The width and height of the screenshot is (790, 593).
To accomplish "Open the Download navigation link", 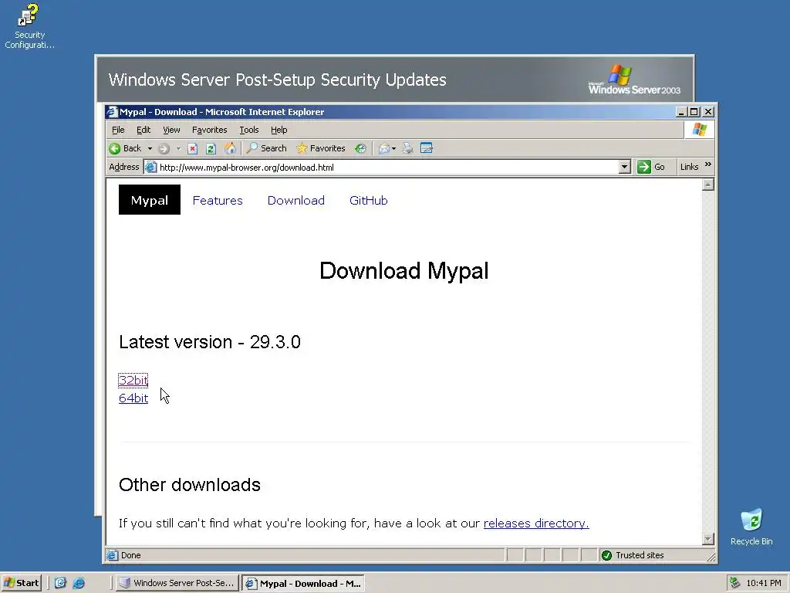I will tap(295, 200).
